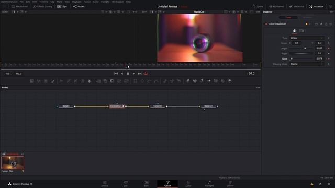The height and width of the screenshot is (188, 335).
Task: Open the Fusion menu
Action: point(87,2)
